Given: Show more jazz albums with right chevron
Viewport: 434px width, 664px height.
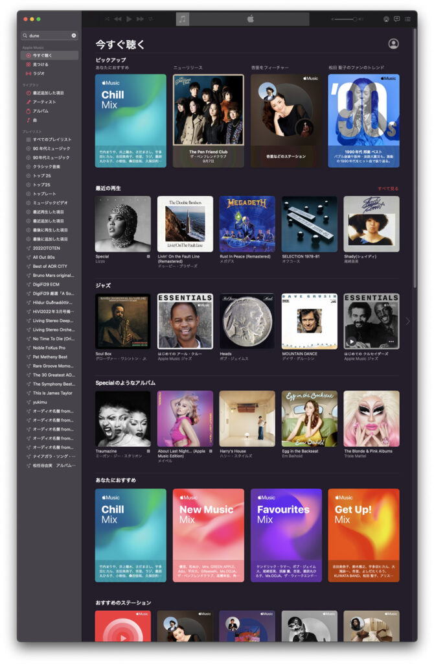Looking at the screenshot, I should point(408,322).
